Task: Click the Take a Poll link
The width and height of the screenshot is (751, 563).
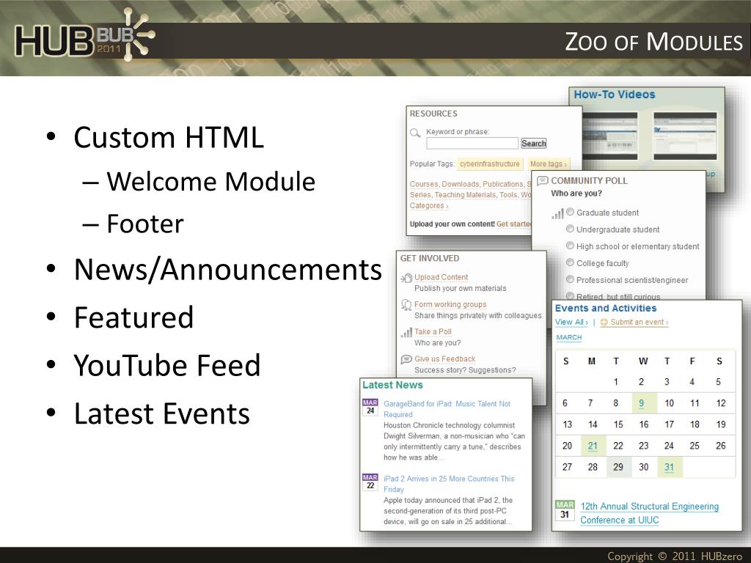Action: click(433, 332)
